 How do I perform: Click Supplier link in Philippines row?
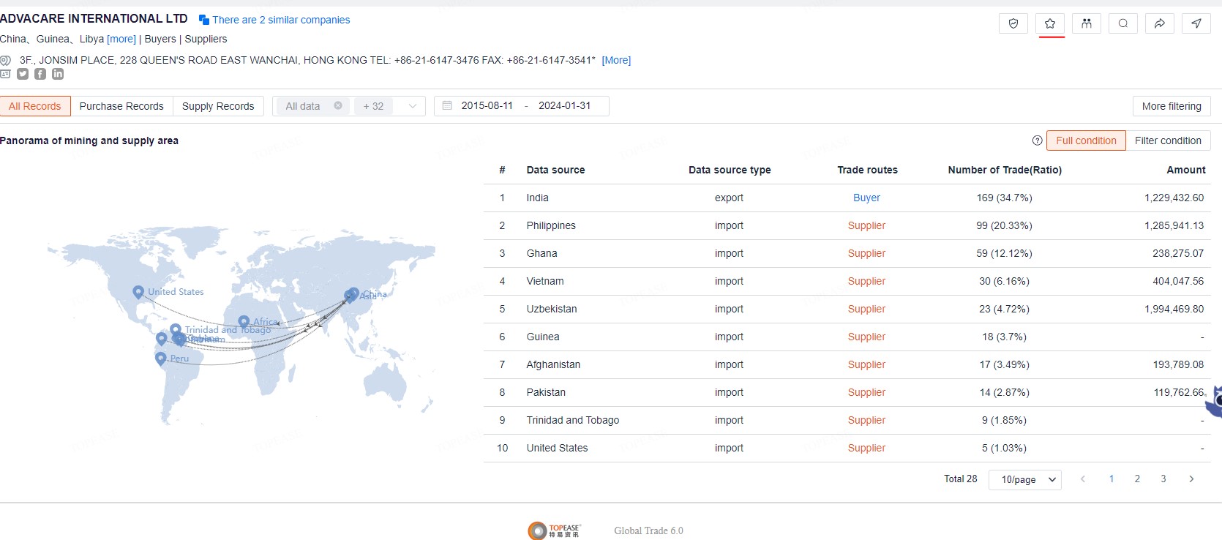coord(866,225)
